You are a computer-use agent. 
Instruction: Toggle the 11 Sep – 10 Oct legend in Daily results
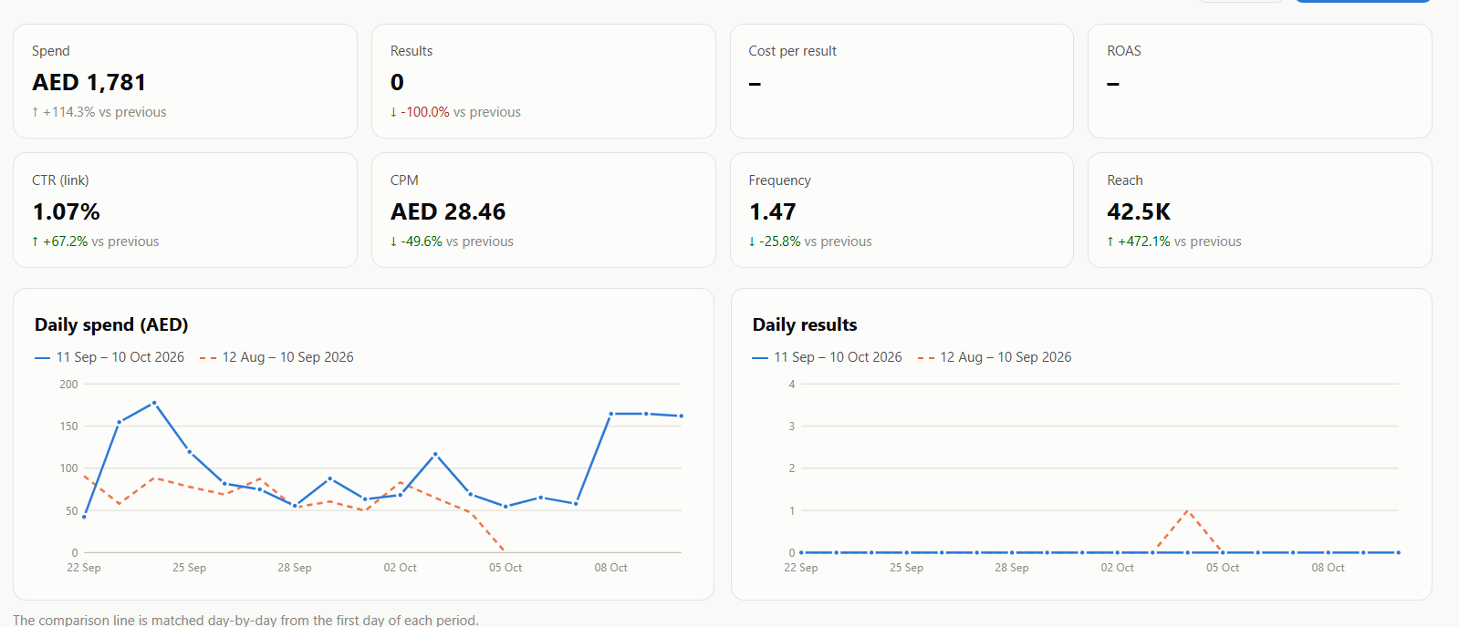point(828,357)
